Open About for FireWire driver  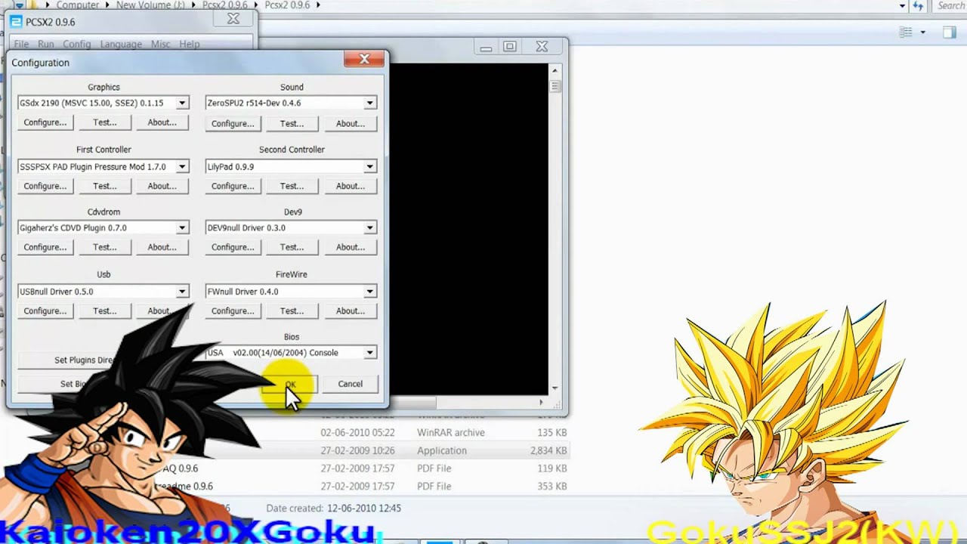(x=350, y=311)
